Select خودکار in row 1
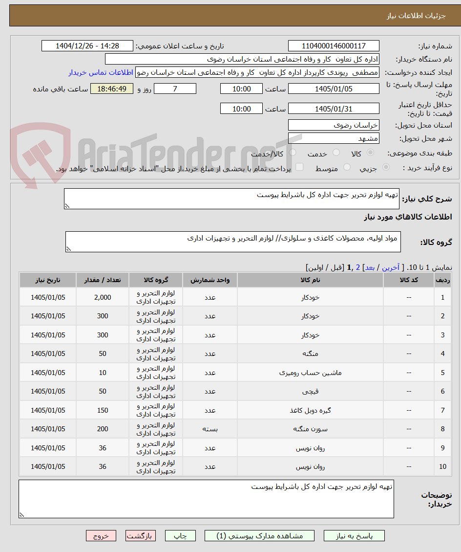Viewport: 461px width, 552px height. tap(310, 297)
